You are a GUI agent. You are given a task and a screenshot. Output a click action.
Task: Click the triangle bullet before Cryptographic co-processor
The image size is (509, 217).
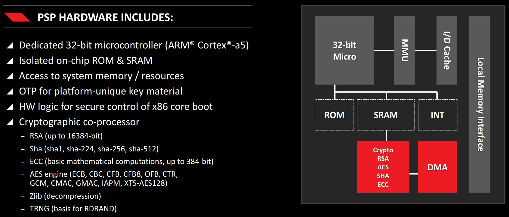tap(10, 122)
